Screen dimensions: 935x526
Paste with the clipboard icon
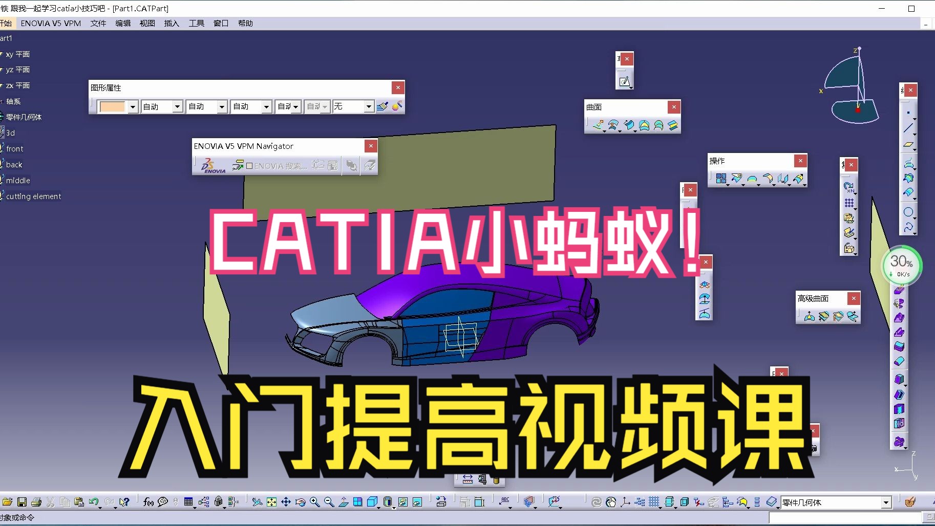click(x=79, y=502)
